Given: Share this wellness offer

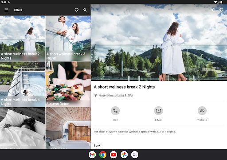Looking at the screenshot, I should [x=213, y=10].
